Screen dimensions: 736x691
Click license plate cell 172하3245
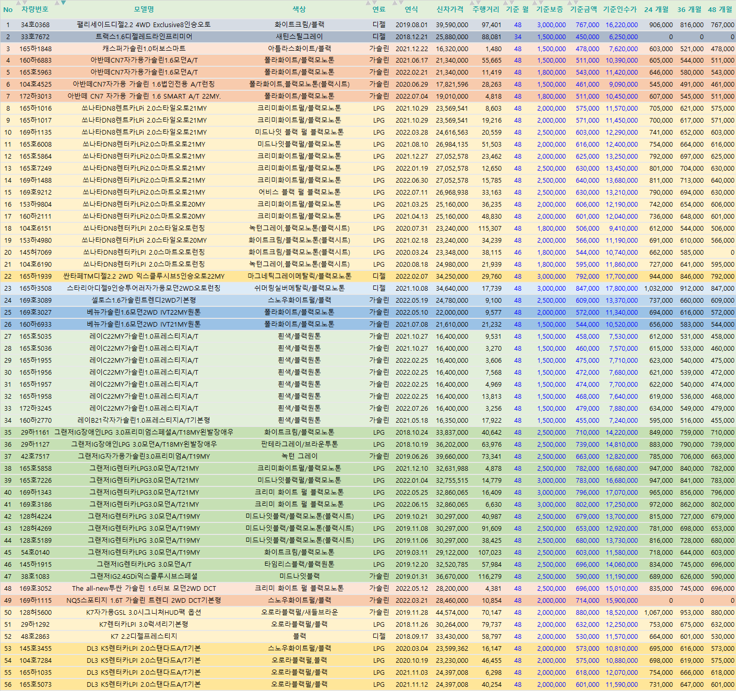(35, 408)
